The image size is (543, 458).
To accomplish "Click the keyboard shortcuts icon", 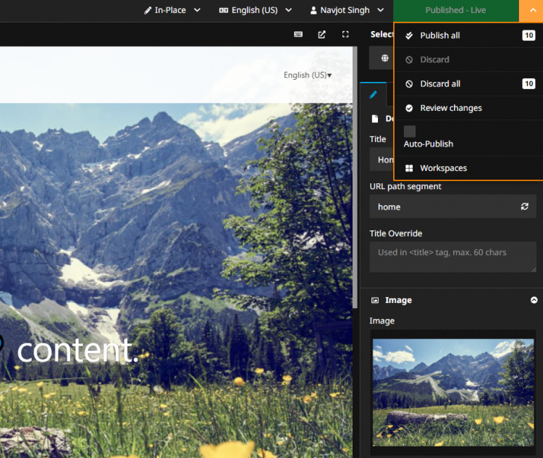I will [298, 34].
